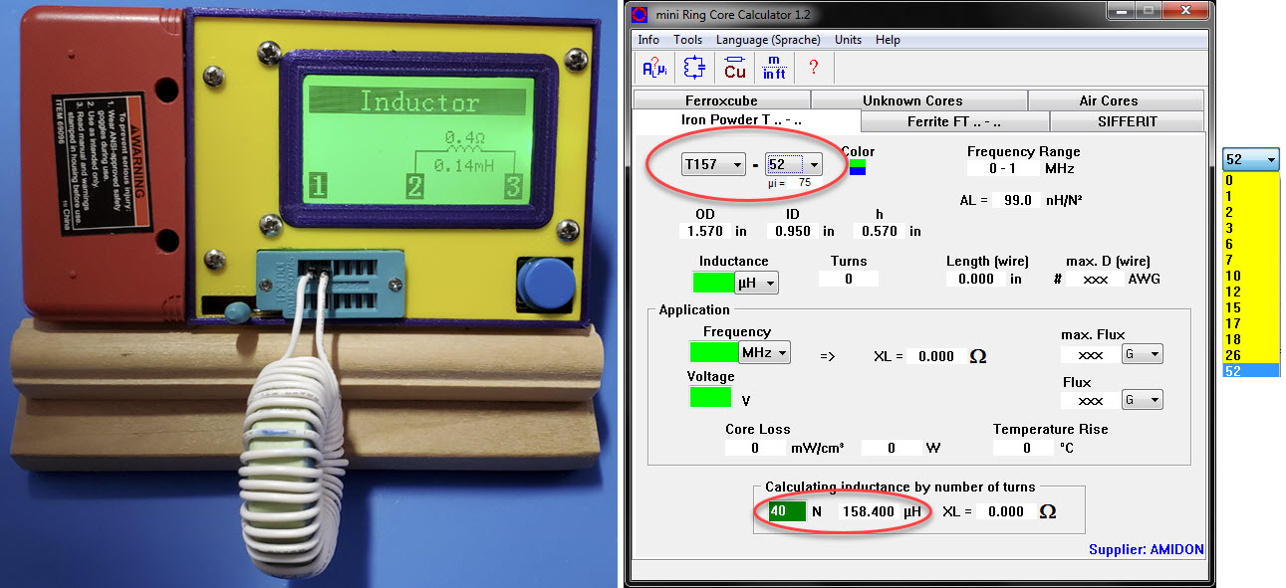Click the N turns field showing 40

pos(786,511)
